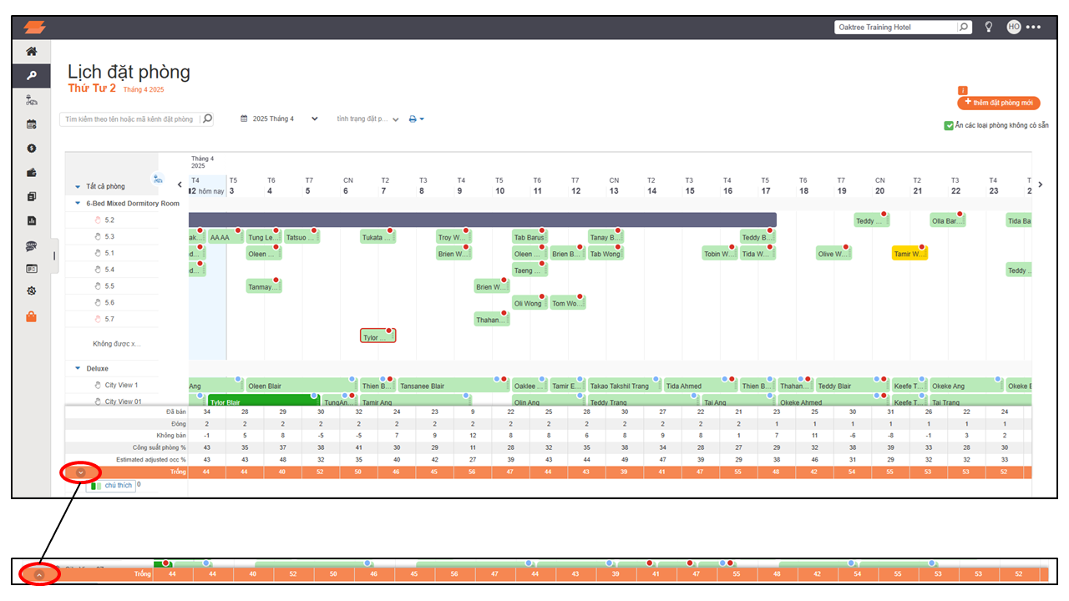Click the 'Estimated adjusted occ %' row label
This screenshot has width=1069, height=601.
[150, 460]
